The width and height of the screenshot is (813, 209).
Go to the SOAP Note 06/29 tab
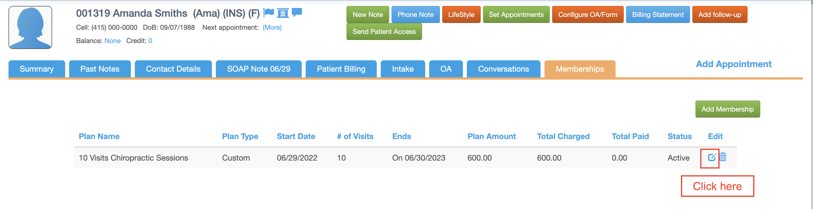tap(258, 69)
